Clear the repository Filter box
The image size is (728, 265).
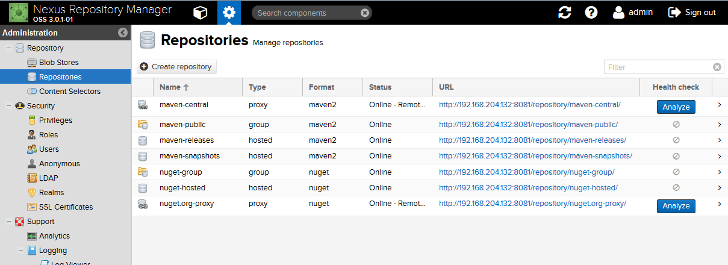pos(717,67)
